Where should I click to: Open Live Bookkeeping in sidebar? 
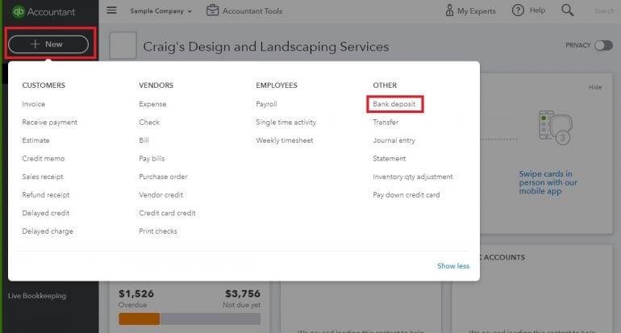click(37, 296)
